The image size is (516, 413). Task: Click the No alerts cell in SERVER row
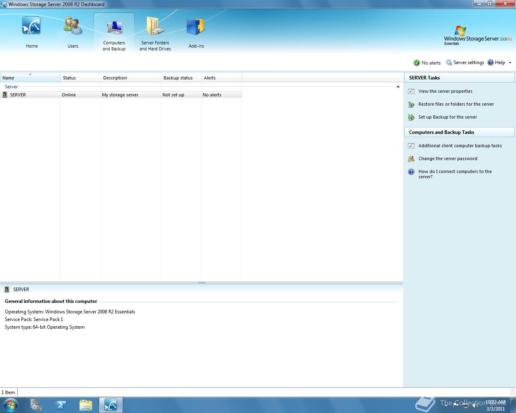point(212,95)
